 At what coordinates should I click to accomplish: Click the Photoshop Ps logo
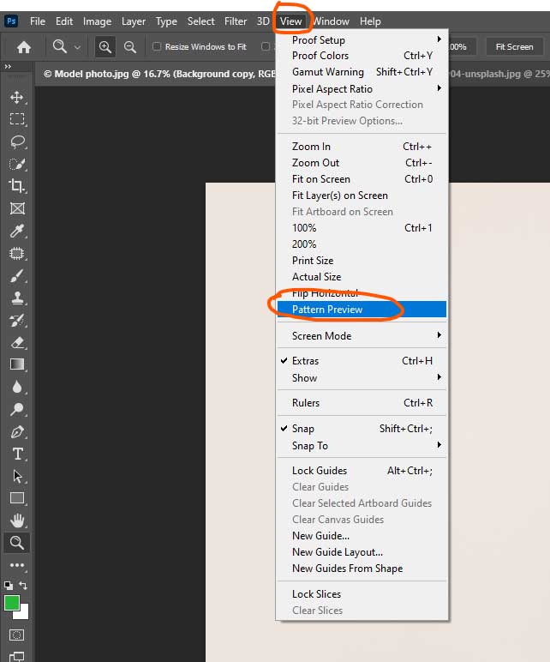click(11, 21)
